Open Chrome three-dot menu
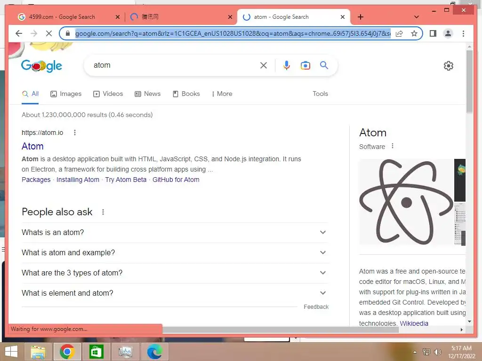482x361 pixels. tap(463, 33)
